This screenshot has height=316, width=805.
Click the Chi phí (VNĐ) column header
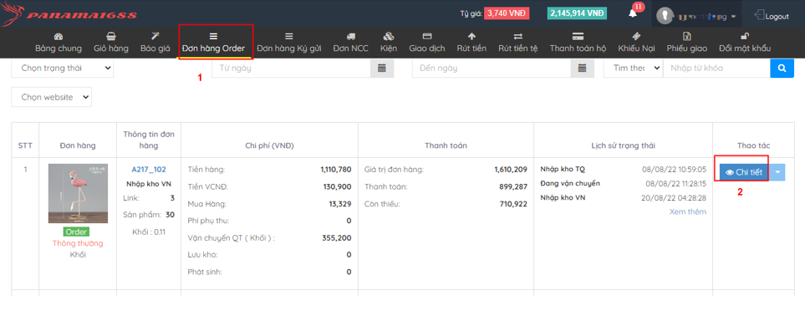269,145
